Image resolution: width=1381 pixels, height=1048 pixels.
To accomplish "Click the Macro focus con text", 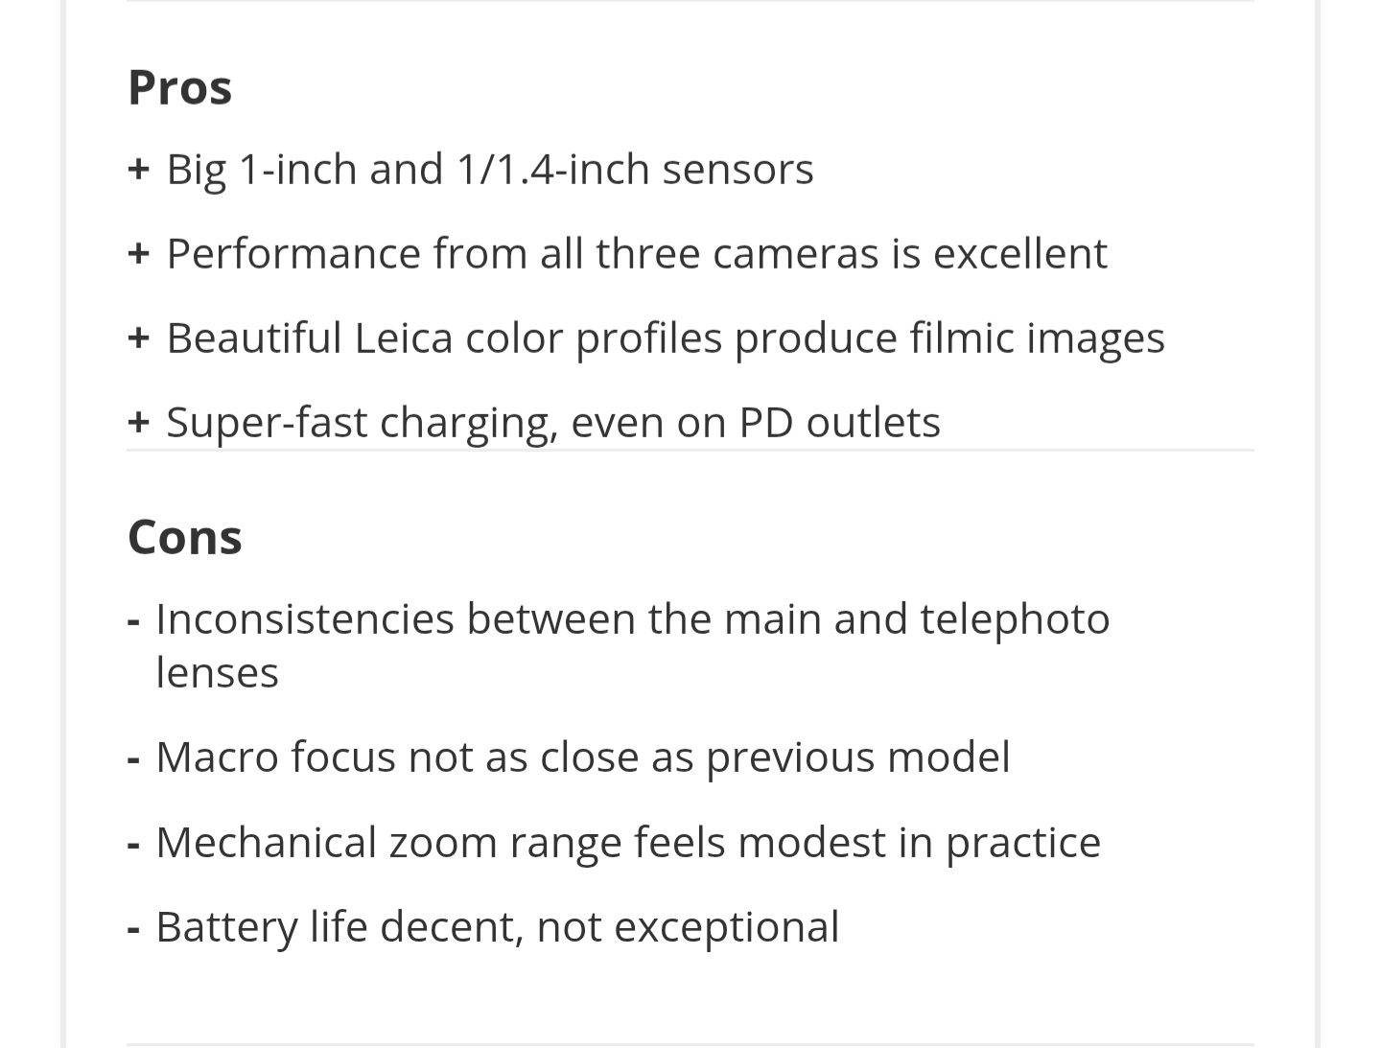I will point(583,757).
